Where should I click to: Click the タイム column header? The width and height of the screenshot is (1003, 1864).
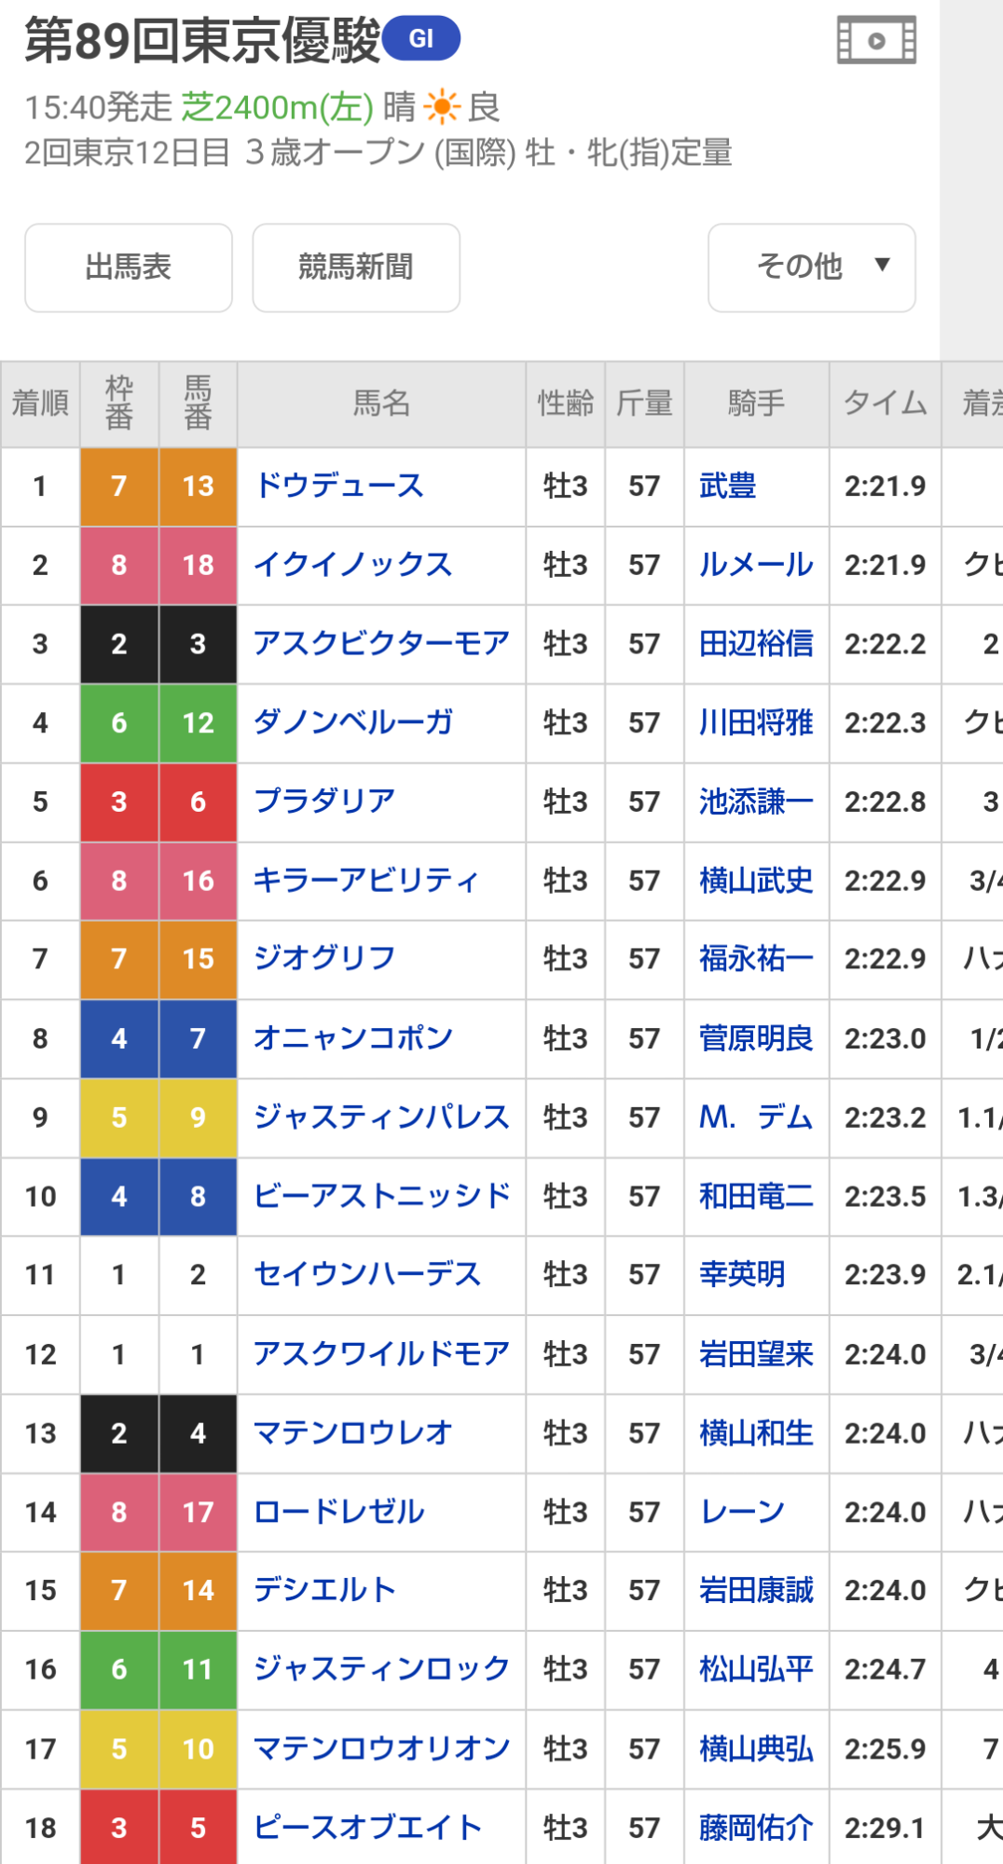click(x=885, y=404)
